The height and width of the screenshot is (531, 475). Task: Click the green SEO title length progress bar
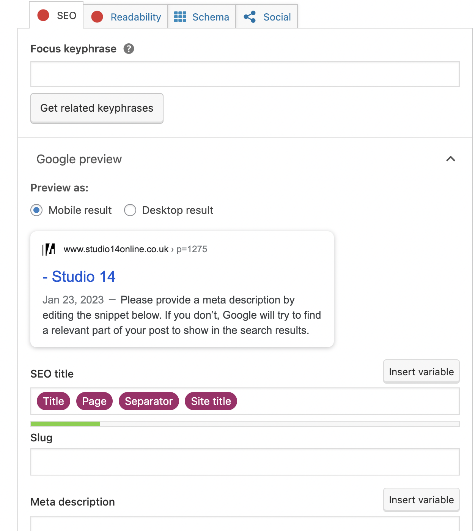pyautogui.click(x=65, y=424)
